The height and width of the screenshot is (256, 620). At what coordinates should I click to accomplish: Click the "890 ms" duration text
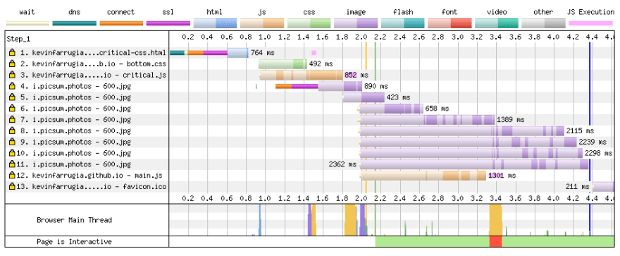click(376, 86)
